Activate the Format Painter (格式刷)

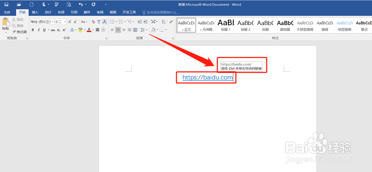(19, 32)
